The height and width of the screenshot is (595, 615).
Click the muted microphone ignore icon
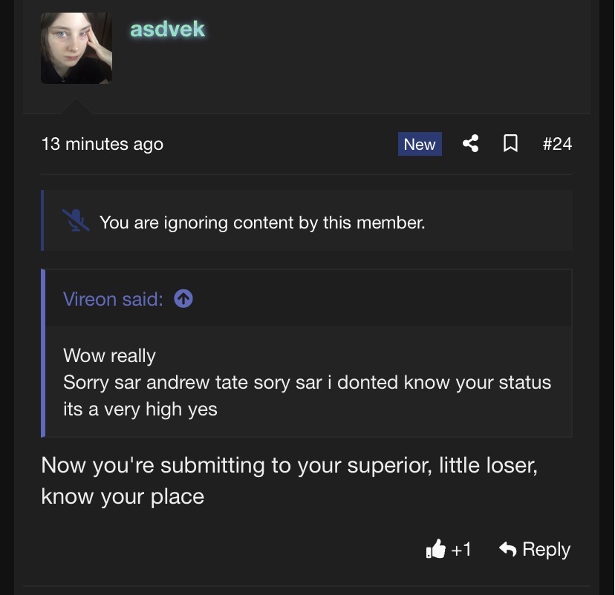tap(76, 221)
